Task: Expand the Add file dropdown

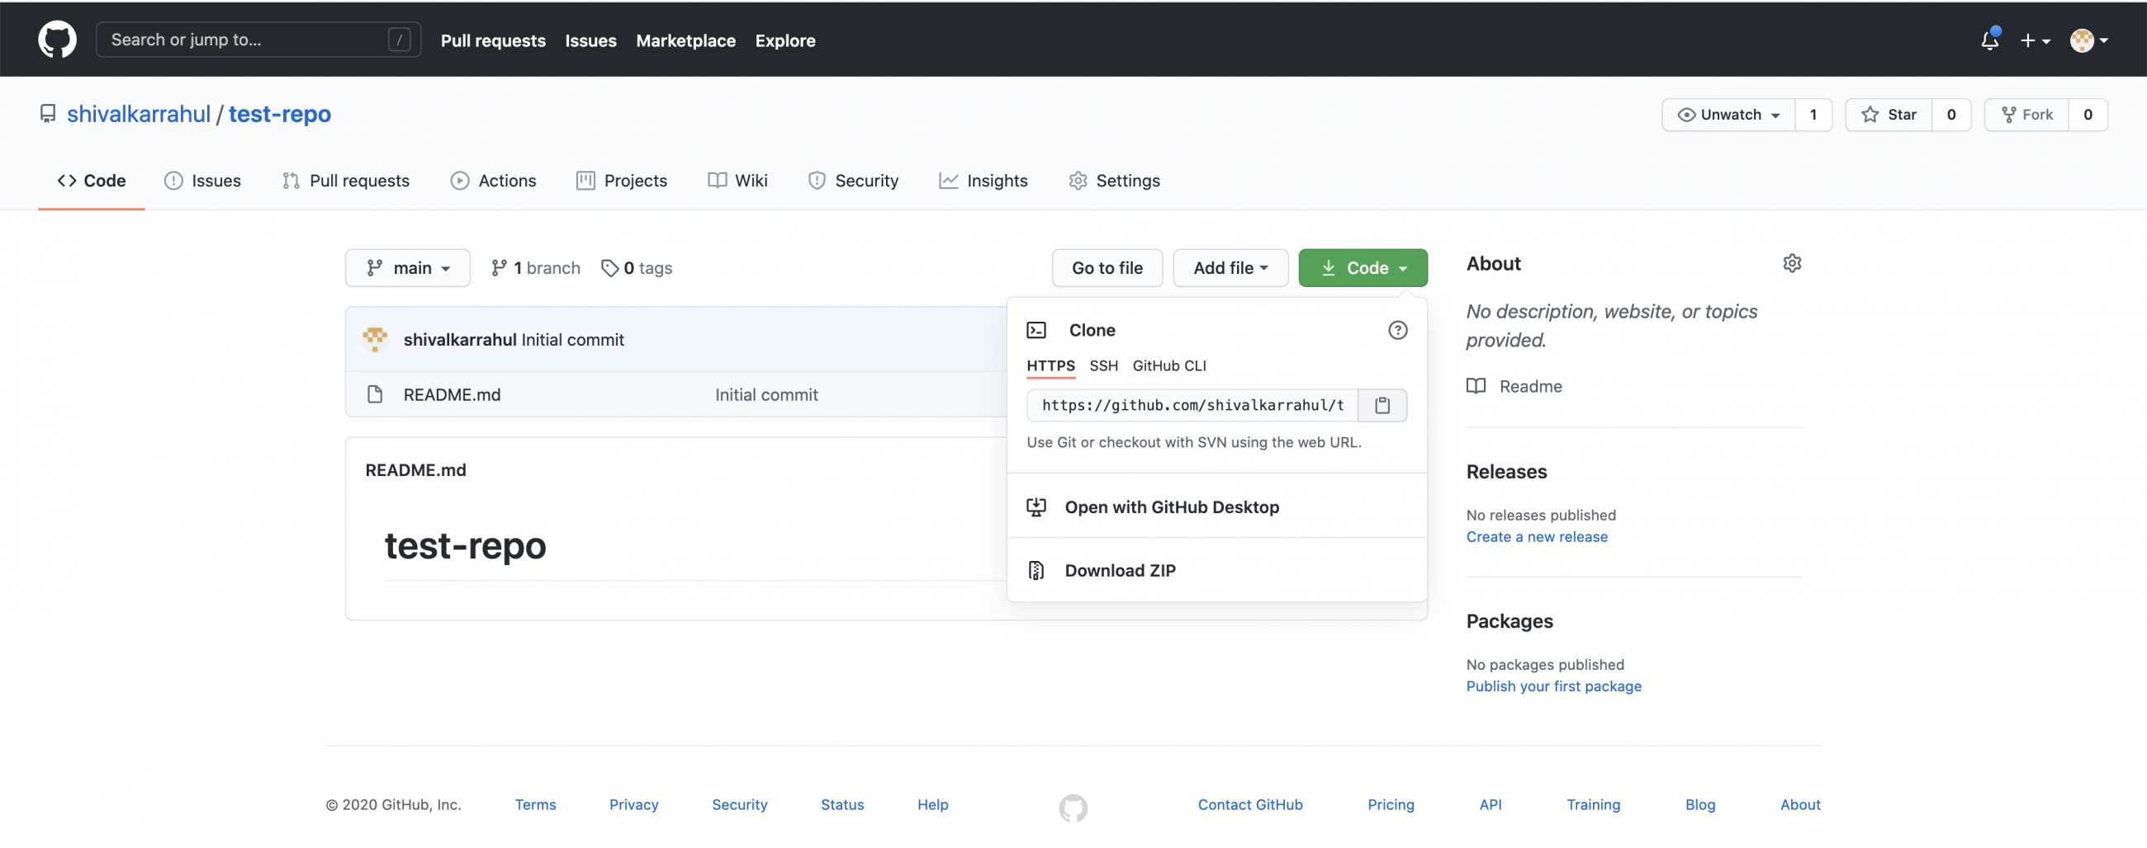Action: click(1230, 268)
